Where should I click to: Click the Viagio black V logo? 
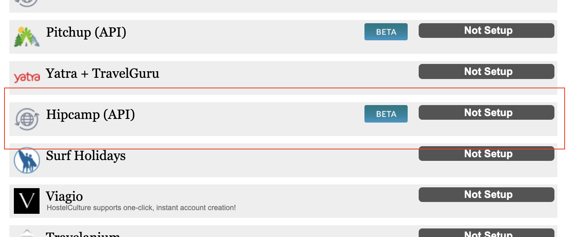click(26, 201)
